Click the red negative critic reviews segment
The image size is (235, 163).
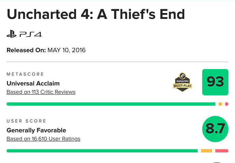coord(226,104)
